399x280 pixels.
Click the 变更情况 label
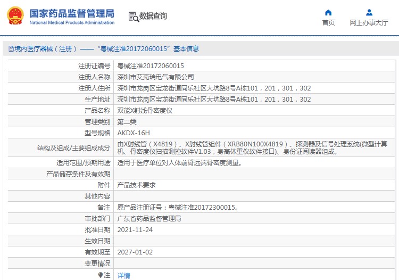(x=97, y=263)
